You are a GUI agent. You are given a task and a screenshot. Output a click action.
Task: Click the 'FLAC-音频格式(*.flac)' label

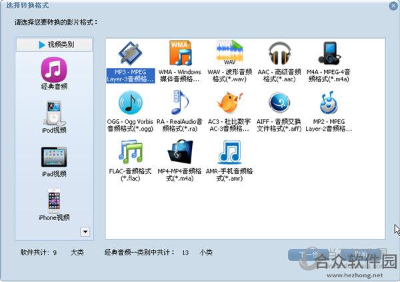click(x=131, y=175)
